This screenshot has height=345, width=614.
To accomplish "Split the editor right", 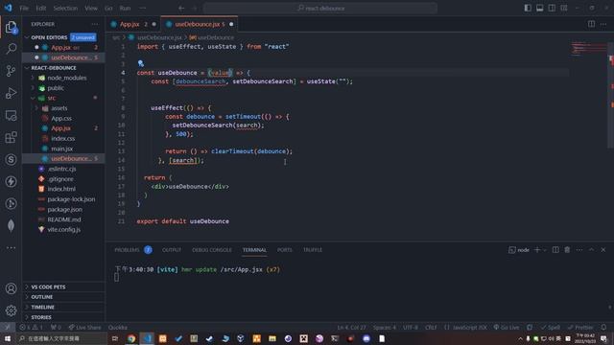I will click(591, 24).
